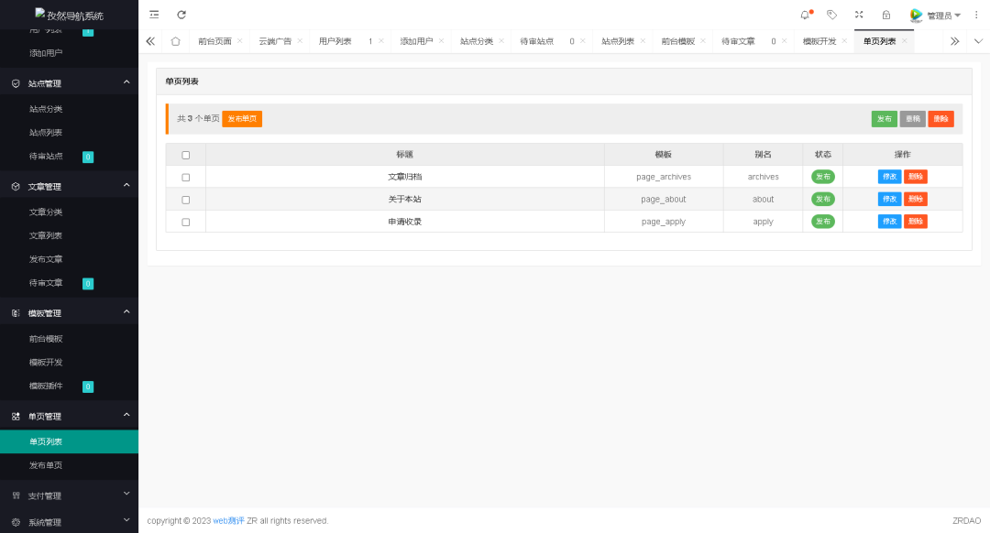This screenshot has width=990, height=533.
Task: Click the green 发布 status badge for 关于本站
Action: pos(823,199)
